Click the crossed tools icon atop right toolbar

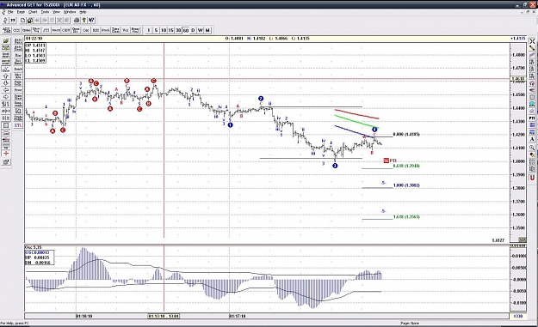pos(532,41)
